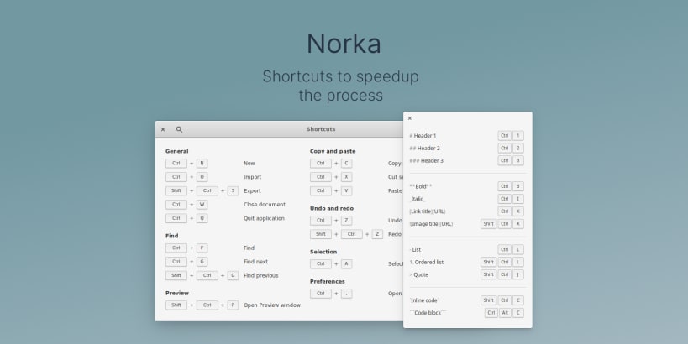Click the 'Export' shortcut label

[252, 190]
